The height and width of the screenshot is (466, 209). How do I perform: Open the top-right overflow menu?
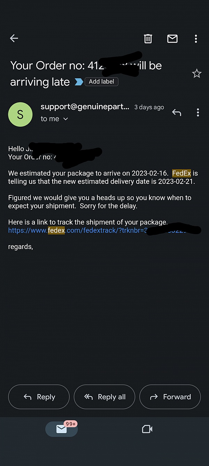point(196,38)
